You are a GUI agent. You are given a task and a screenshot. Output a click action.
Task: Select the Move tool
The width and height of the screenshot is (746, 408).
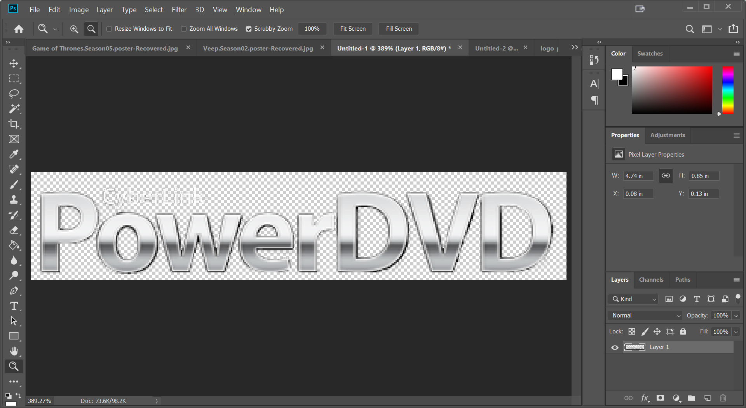tap(14, 63)
